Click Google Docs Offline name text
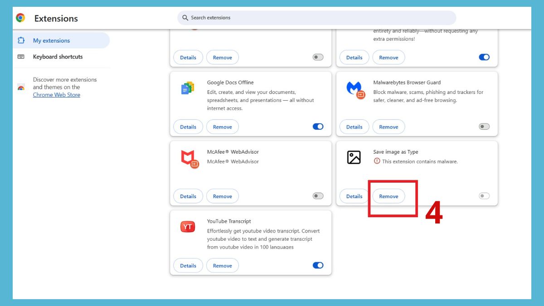The height and width of the screenshot is (306, 544). [230, 83]
